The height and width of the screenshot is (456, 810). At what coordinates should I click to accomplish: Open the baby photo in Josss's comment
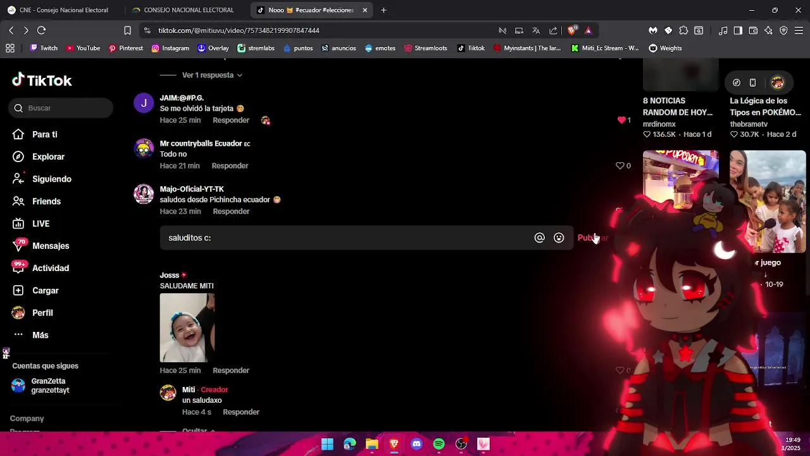coord(187,328)
